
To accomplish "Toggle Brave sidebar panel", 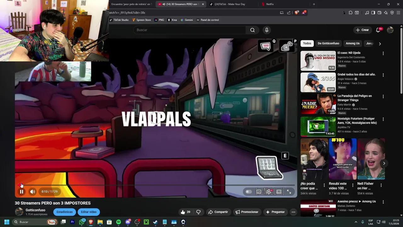I will coord(373,13).
